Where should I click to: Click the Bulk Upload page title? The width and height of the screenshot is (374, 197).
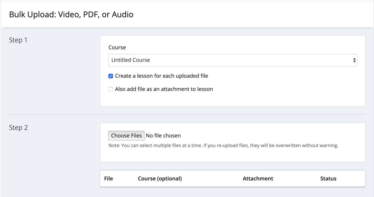[x=71, y=15]
